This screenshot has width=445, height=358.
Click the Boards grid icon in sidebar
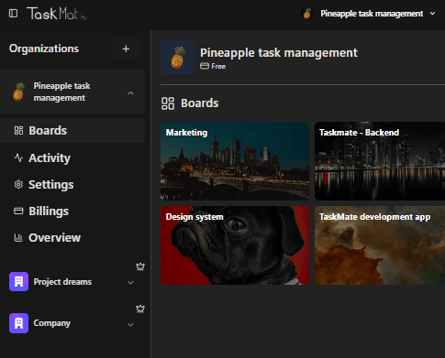[x=18, y=131]
